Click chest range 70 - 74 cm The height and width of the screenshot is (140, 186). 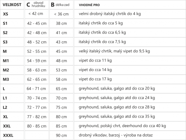coord(37,98)
